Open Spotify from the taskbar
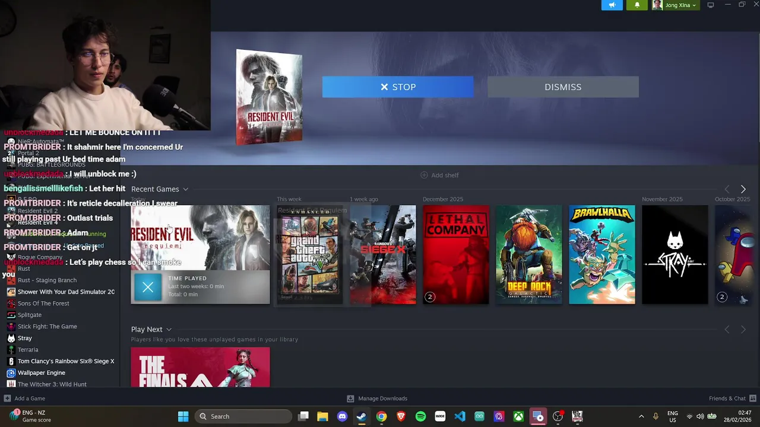 pyautogui.click(x=420, y=416)
